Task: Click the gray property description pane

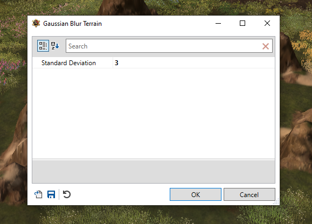Action: click(154, 172)
